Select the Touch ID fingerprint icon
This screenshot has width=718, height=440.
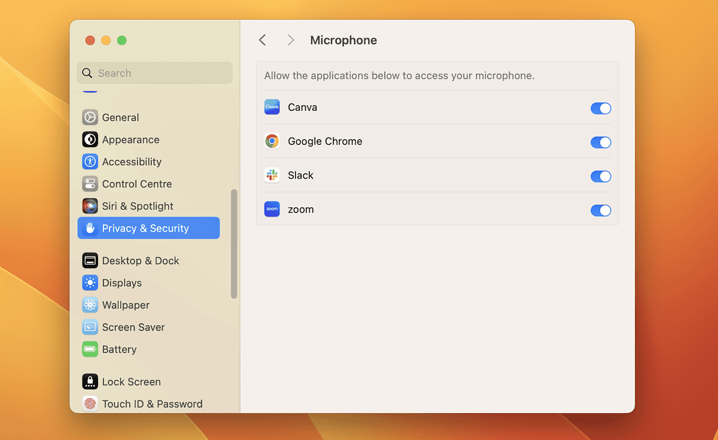click(x=90, y=403)
